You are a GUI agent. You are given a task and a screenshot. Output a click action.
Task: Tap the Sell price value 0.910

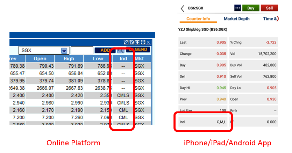[x=221, y=77]
